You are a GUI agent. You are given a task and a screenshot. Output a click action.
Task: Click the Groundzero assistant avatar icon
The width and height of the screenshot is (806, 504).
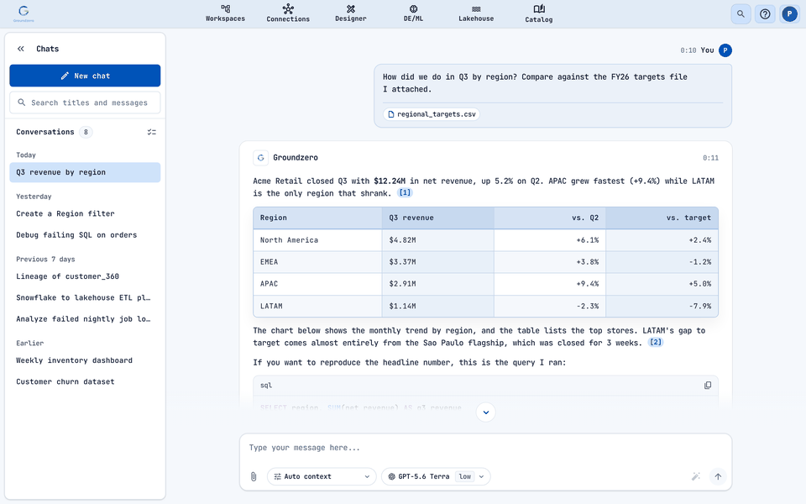(260, 158)
